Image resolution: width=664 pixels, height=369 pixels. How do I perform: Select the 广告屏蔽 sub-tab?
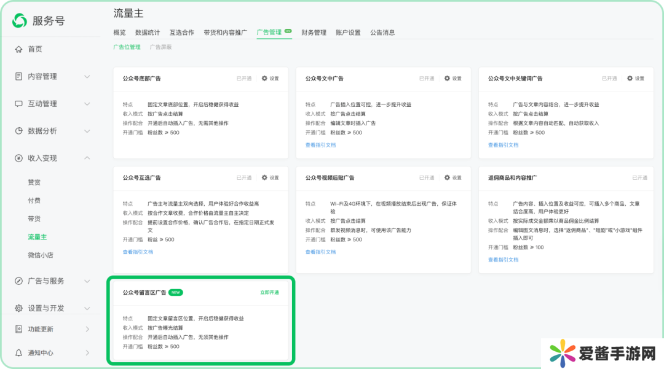pyautogui.click(x=160, y=47)
